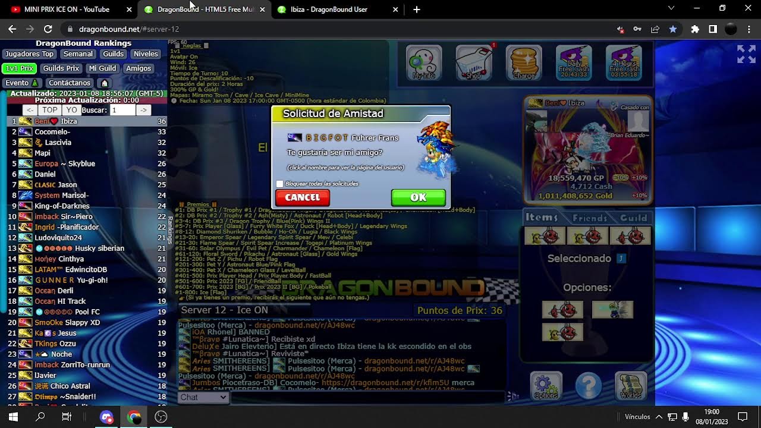Viewport: 761px width, 428px height.
Task: Go to next rankings page arrow
Action: (x=143, y=110)
